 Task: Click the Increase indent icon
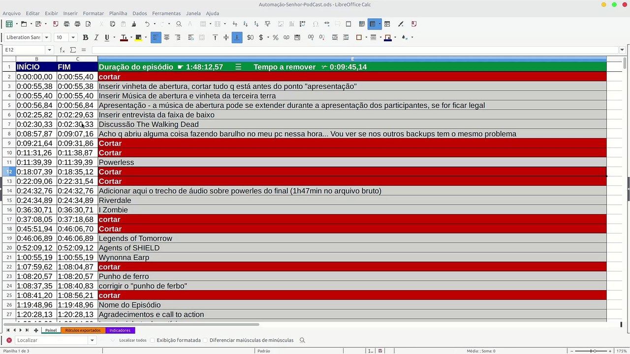335,37
